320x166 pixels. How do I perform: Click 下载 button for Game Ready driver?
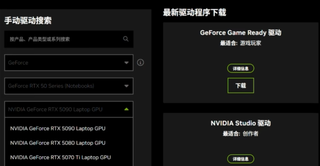(x=240, y=85)
